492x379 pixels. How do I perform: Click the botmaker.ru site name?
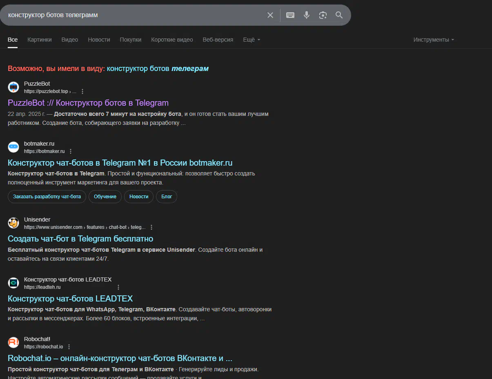point(39,144)
